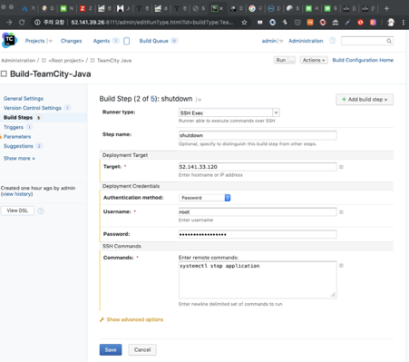
Task: Switch to the Google browser tab
Action: [x=256, y=8]
